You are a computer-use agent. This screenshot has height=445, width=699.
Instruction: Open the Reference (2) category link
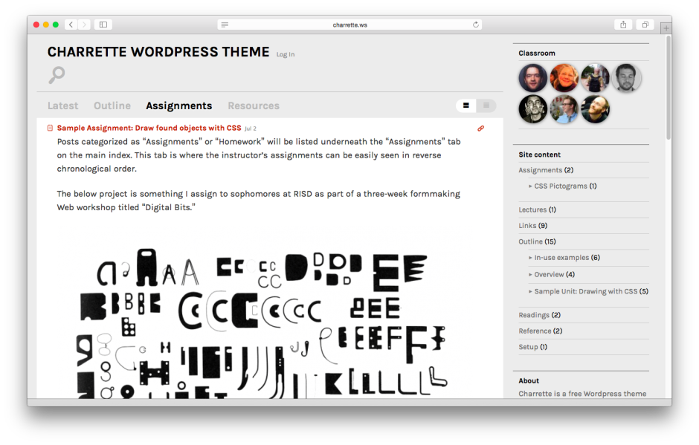[541, 331]
